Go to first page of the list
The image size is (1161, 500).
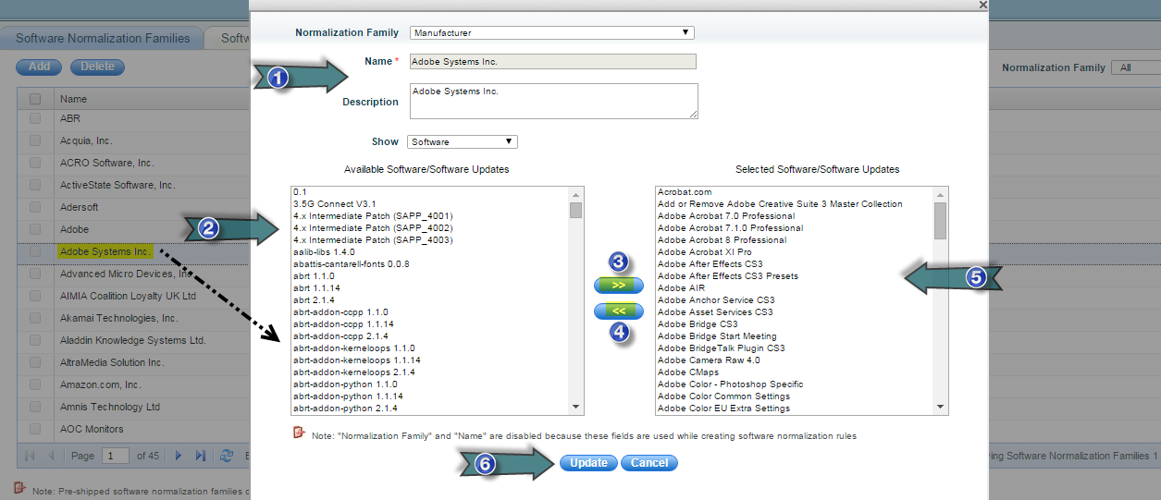coord(30,456)
